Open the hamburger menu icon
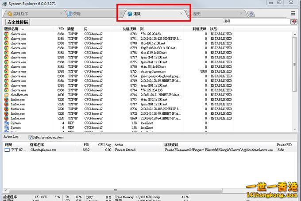The height and width of the screenshot is (201, 301). (x=293, y=14)
